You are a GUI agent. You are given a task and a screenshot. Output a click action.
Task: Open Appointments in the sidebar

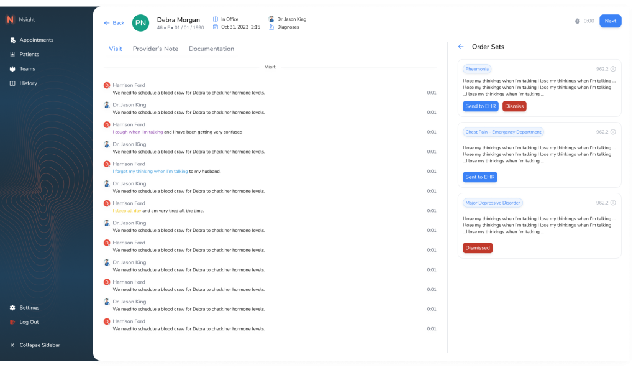(36, 40)
